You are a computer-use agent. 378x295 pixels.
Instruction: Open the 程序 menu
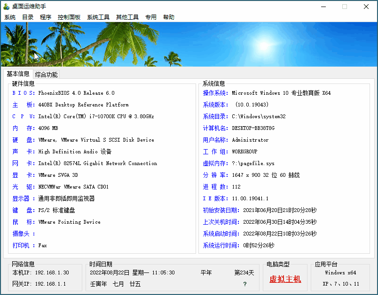(45, 17)
